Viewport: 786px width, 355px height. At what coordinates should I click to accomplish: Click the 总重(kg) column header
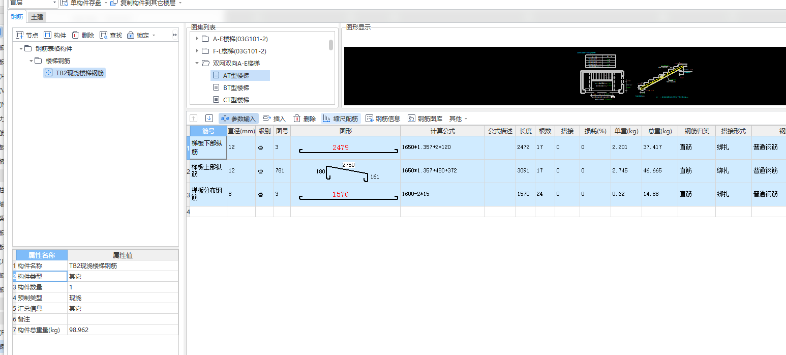coord(659,131)
